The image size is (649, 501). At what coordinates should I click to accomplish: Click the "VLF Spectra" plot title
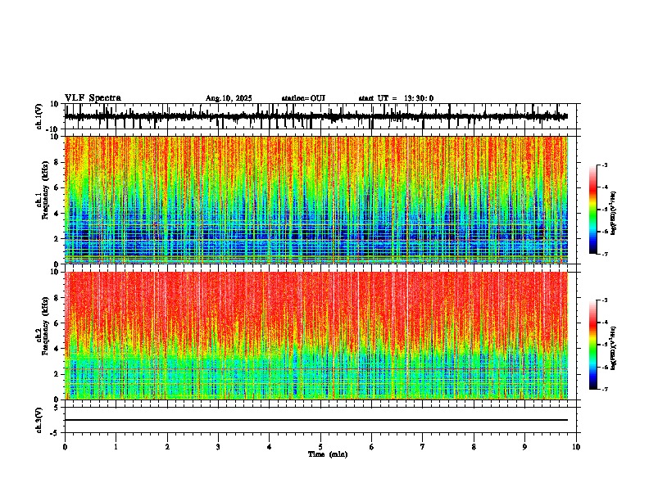[93, 97]
